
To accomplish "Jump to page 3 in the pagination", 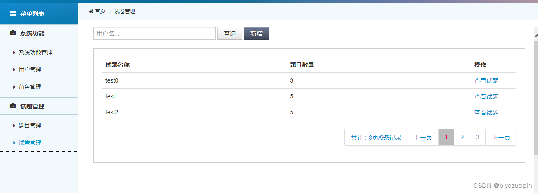I will tap(478, 138).
